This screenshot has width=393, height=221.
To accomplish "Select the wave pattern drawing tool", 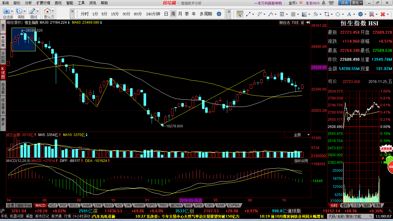I will [x=271, y=14].
